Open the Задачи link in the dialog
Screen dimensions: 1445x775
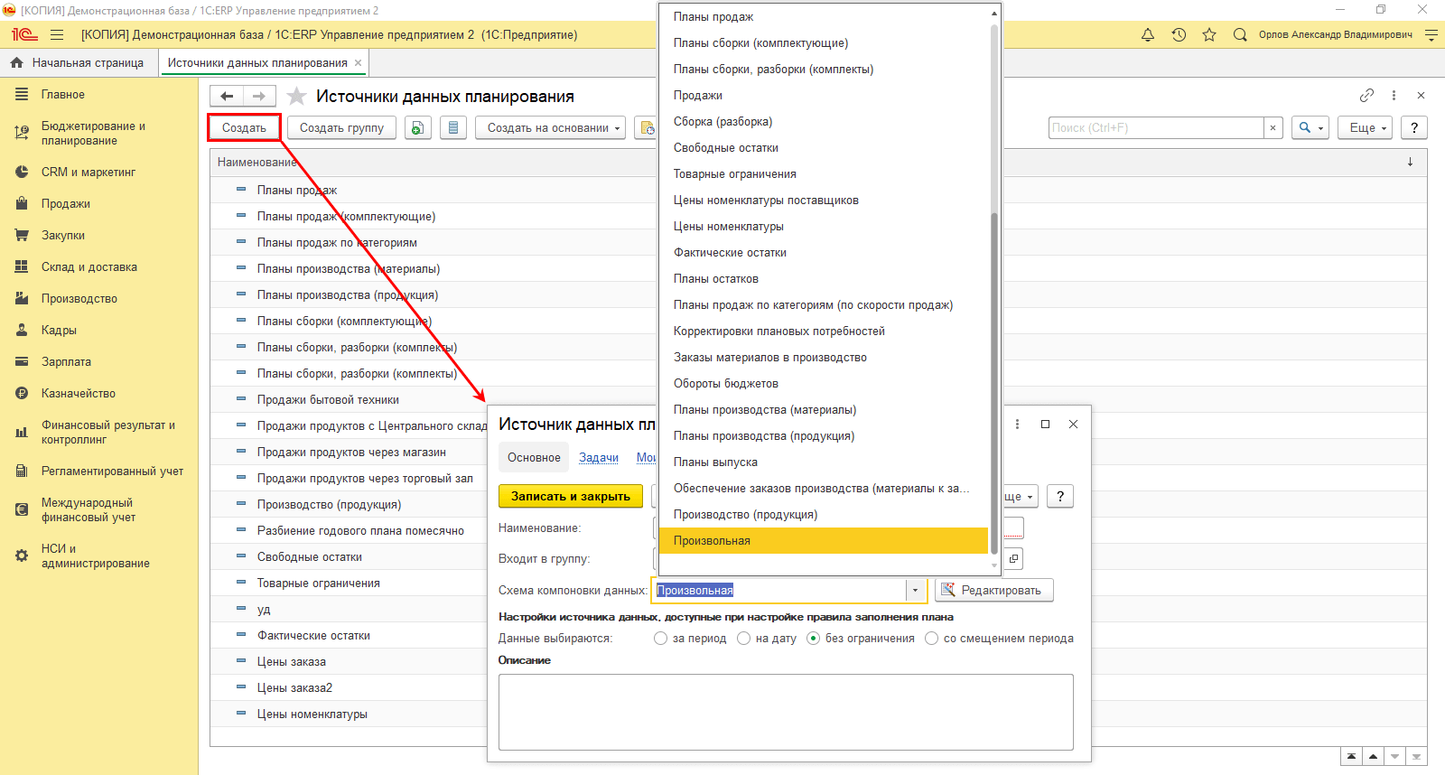point(599,457)
